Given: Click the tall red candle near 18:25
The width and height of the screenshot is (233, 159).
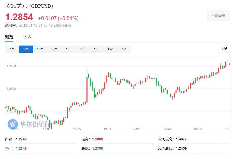Looking at the screenshot, I should (x=87, y=86).
